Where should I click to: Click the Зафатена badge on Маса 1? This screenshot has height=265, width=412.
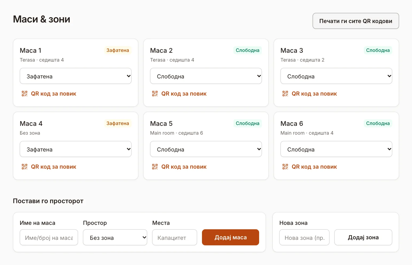(118, 50)
